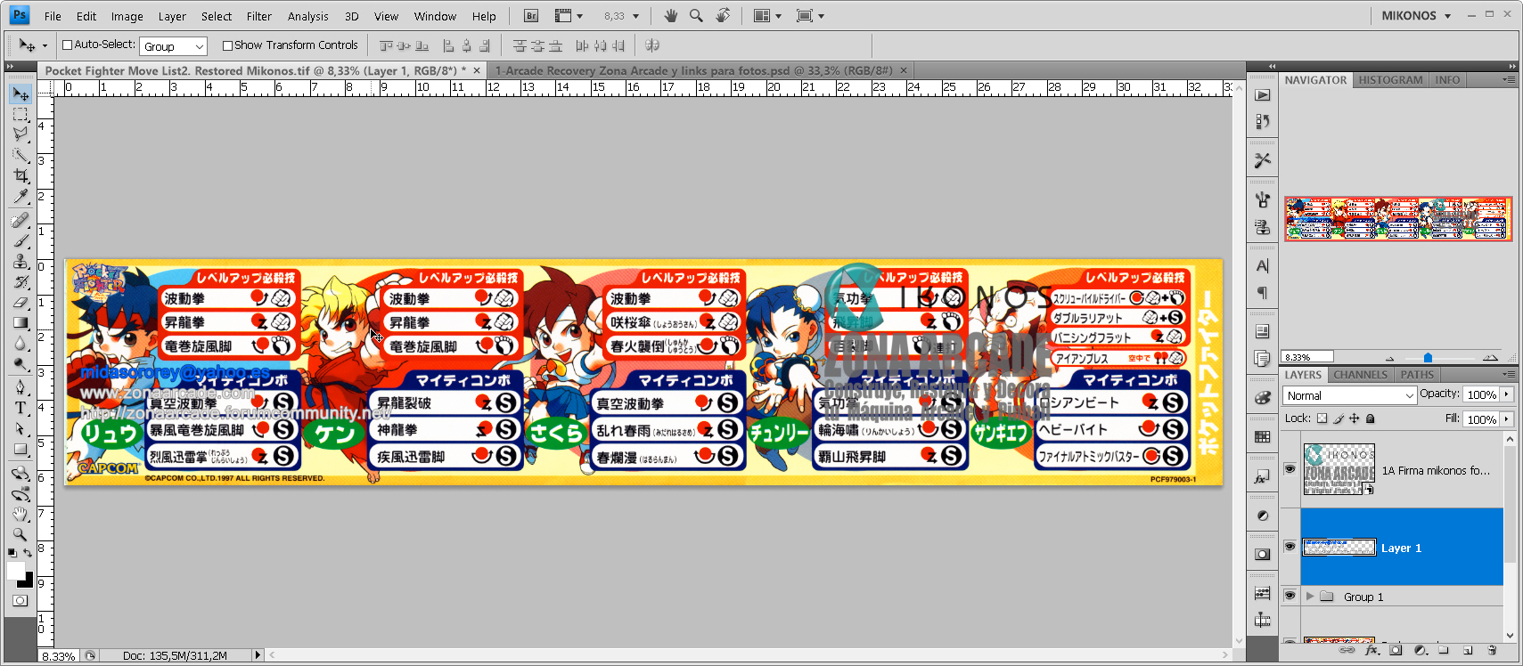Toggle Lock image pixels brush icon
This screenshot has height=666, width=1523.
[1339, 418]
